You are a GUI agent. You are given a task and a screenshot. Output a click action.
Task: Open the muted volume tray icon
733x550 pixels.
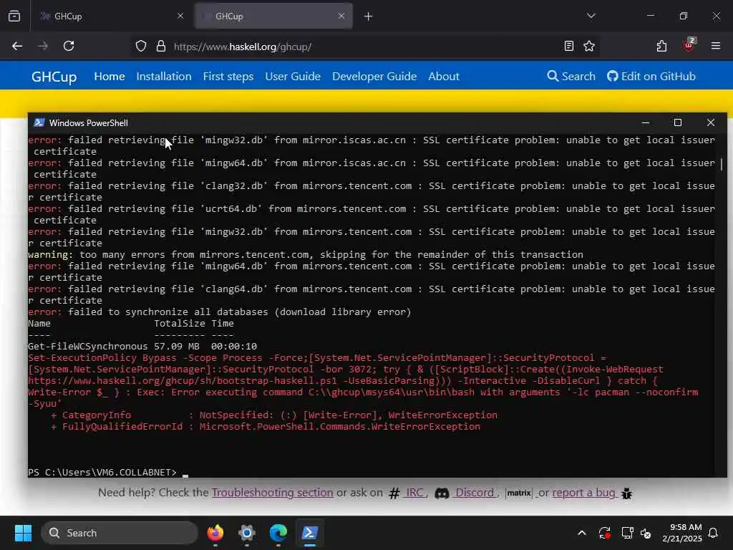click(646, 533)
